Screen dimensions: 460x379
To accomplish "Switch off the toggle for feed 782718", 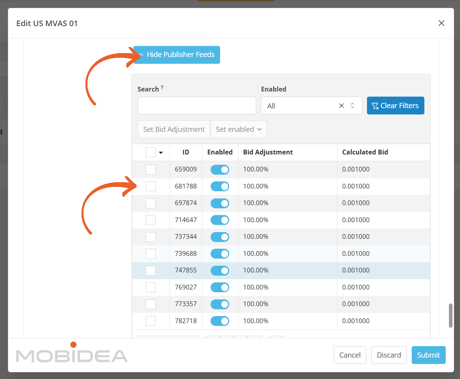I will (x=220, y=321).
